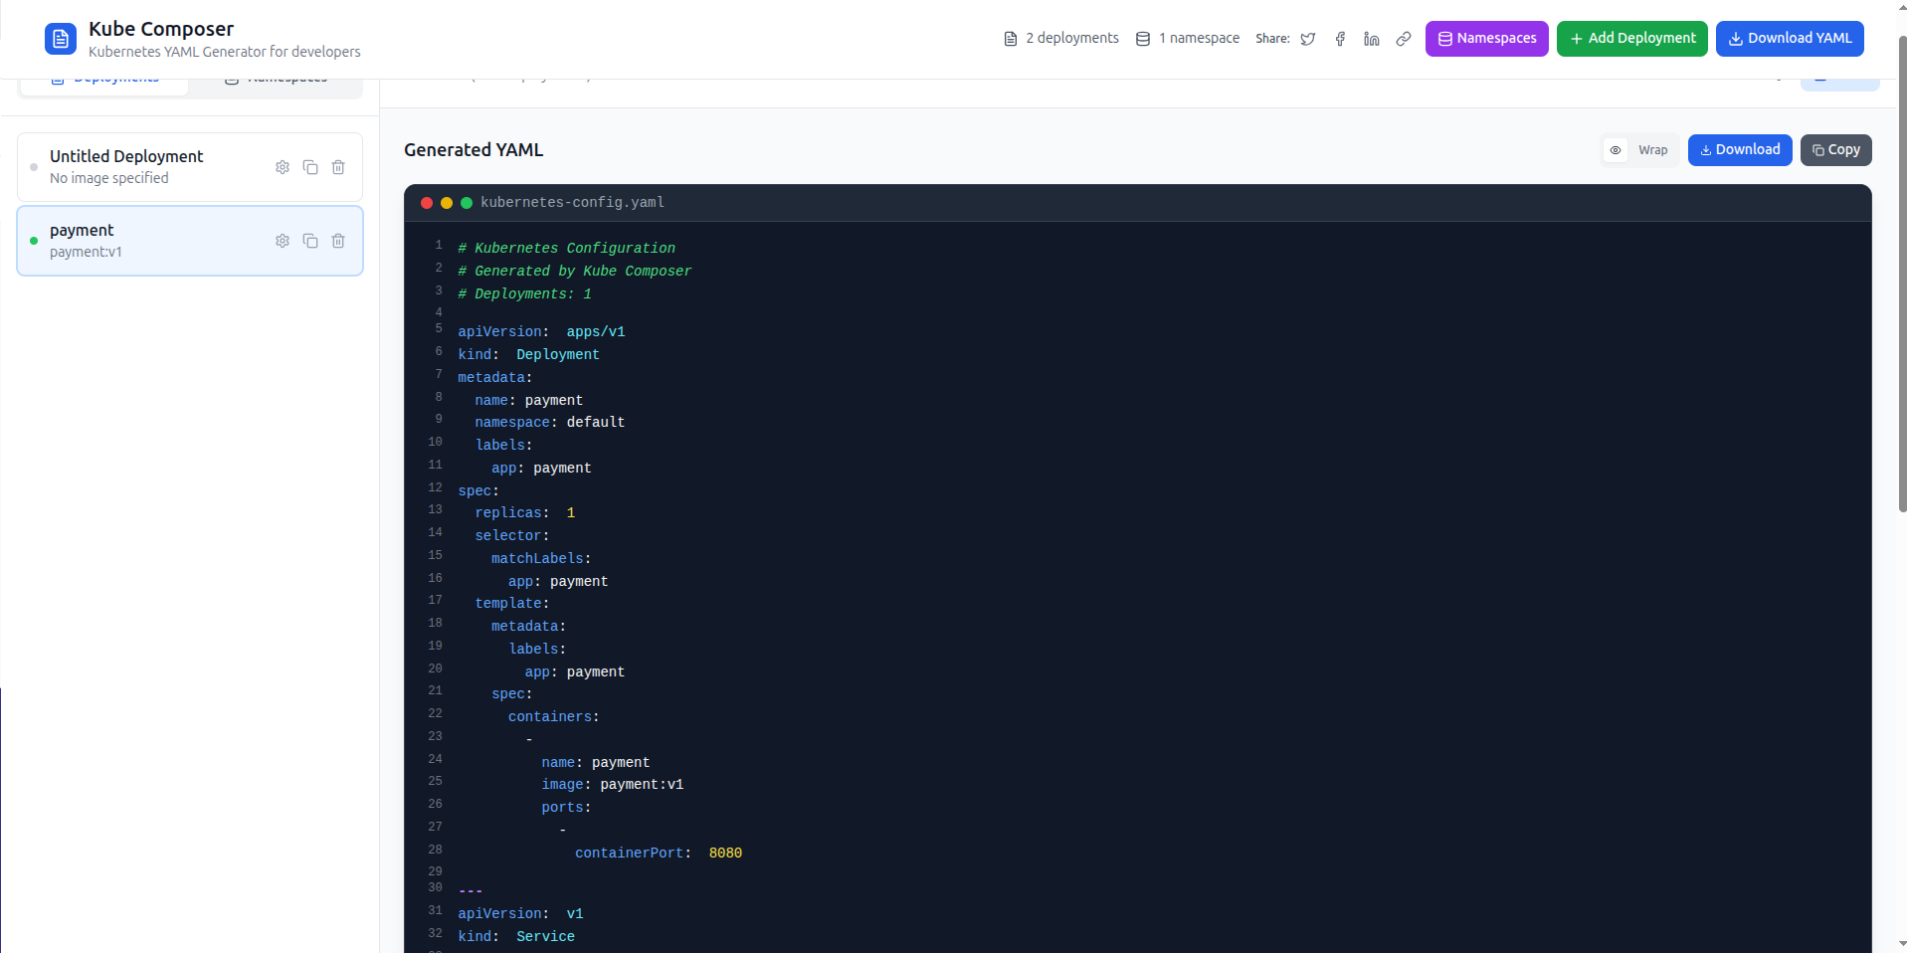Select the Untitled Deployment card
This screenshot has width=1907, height=953.
point(190,167)
